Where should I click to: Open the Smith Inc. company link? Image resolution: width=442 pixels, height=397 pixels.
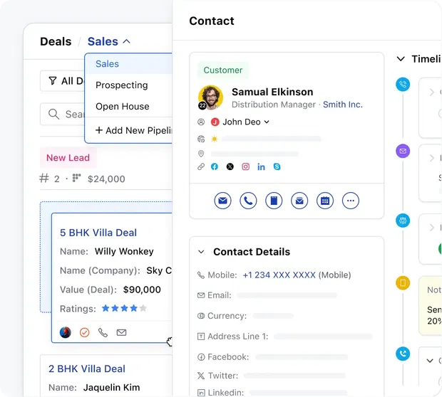click(x=343, y=105)
